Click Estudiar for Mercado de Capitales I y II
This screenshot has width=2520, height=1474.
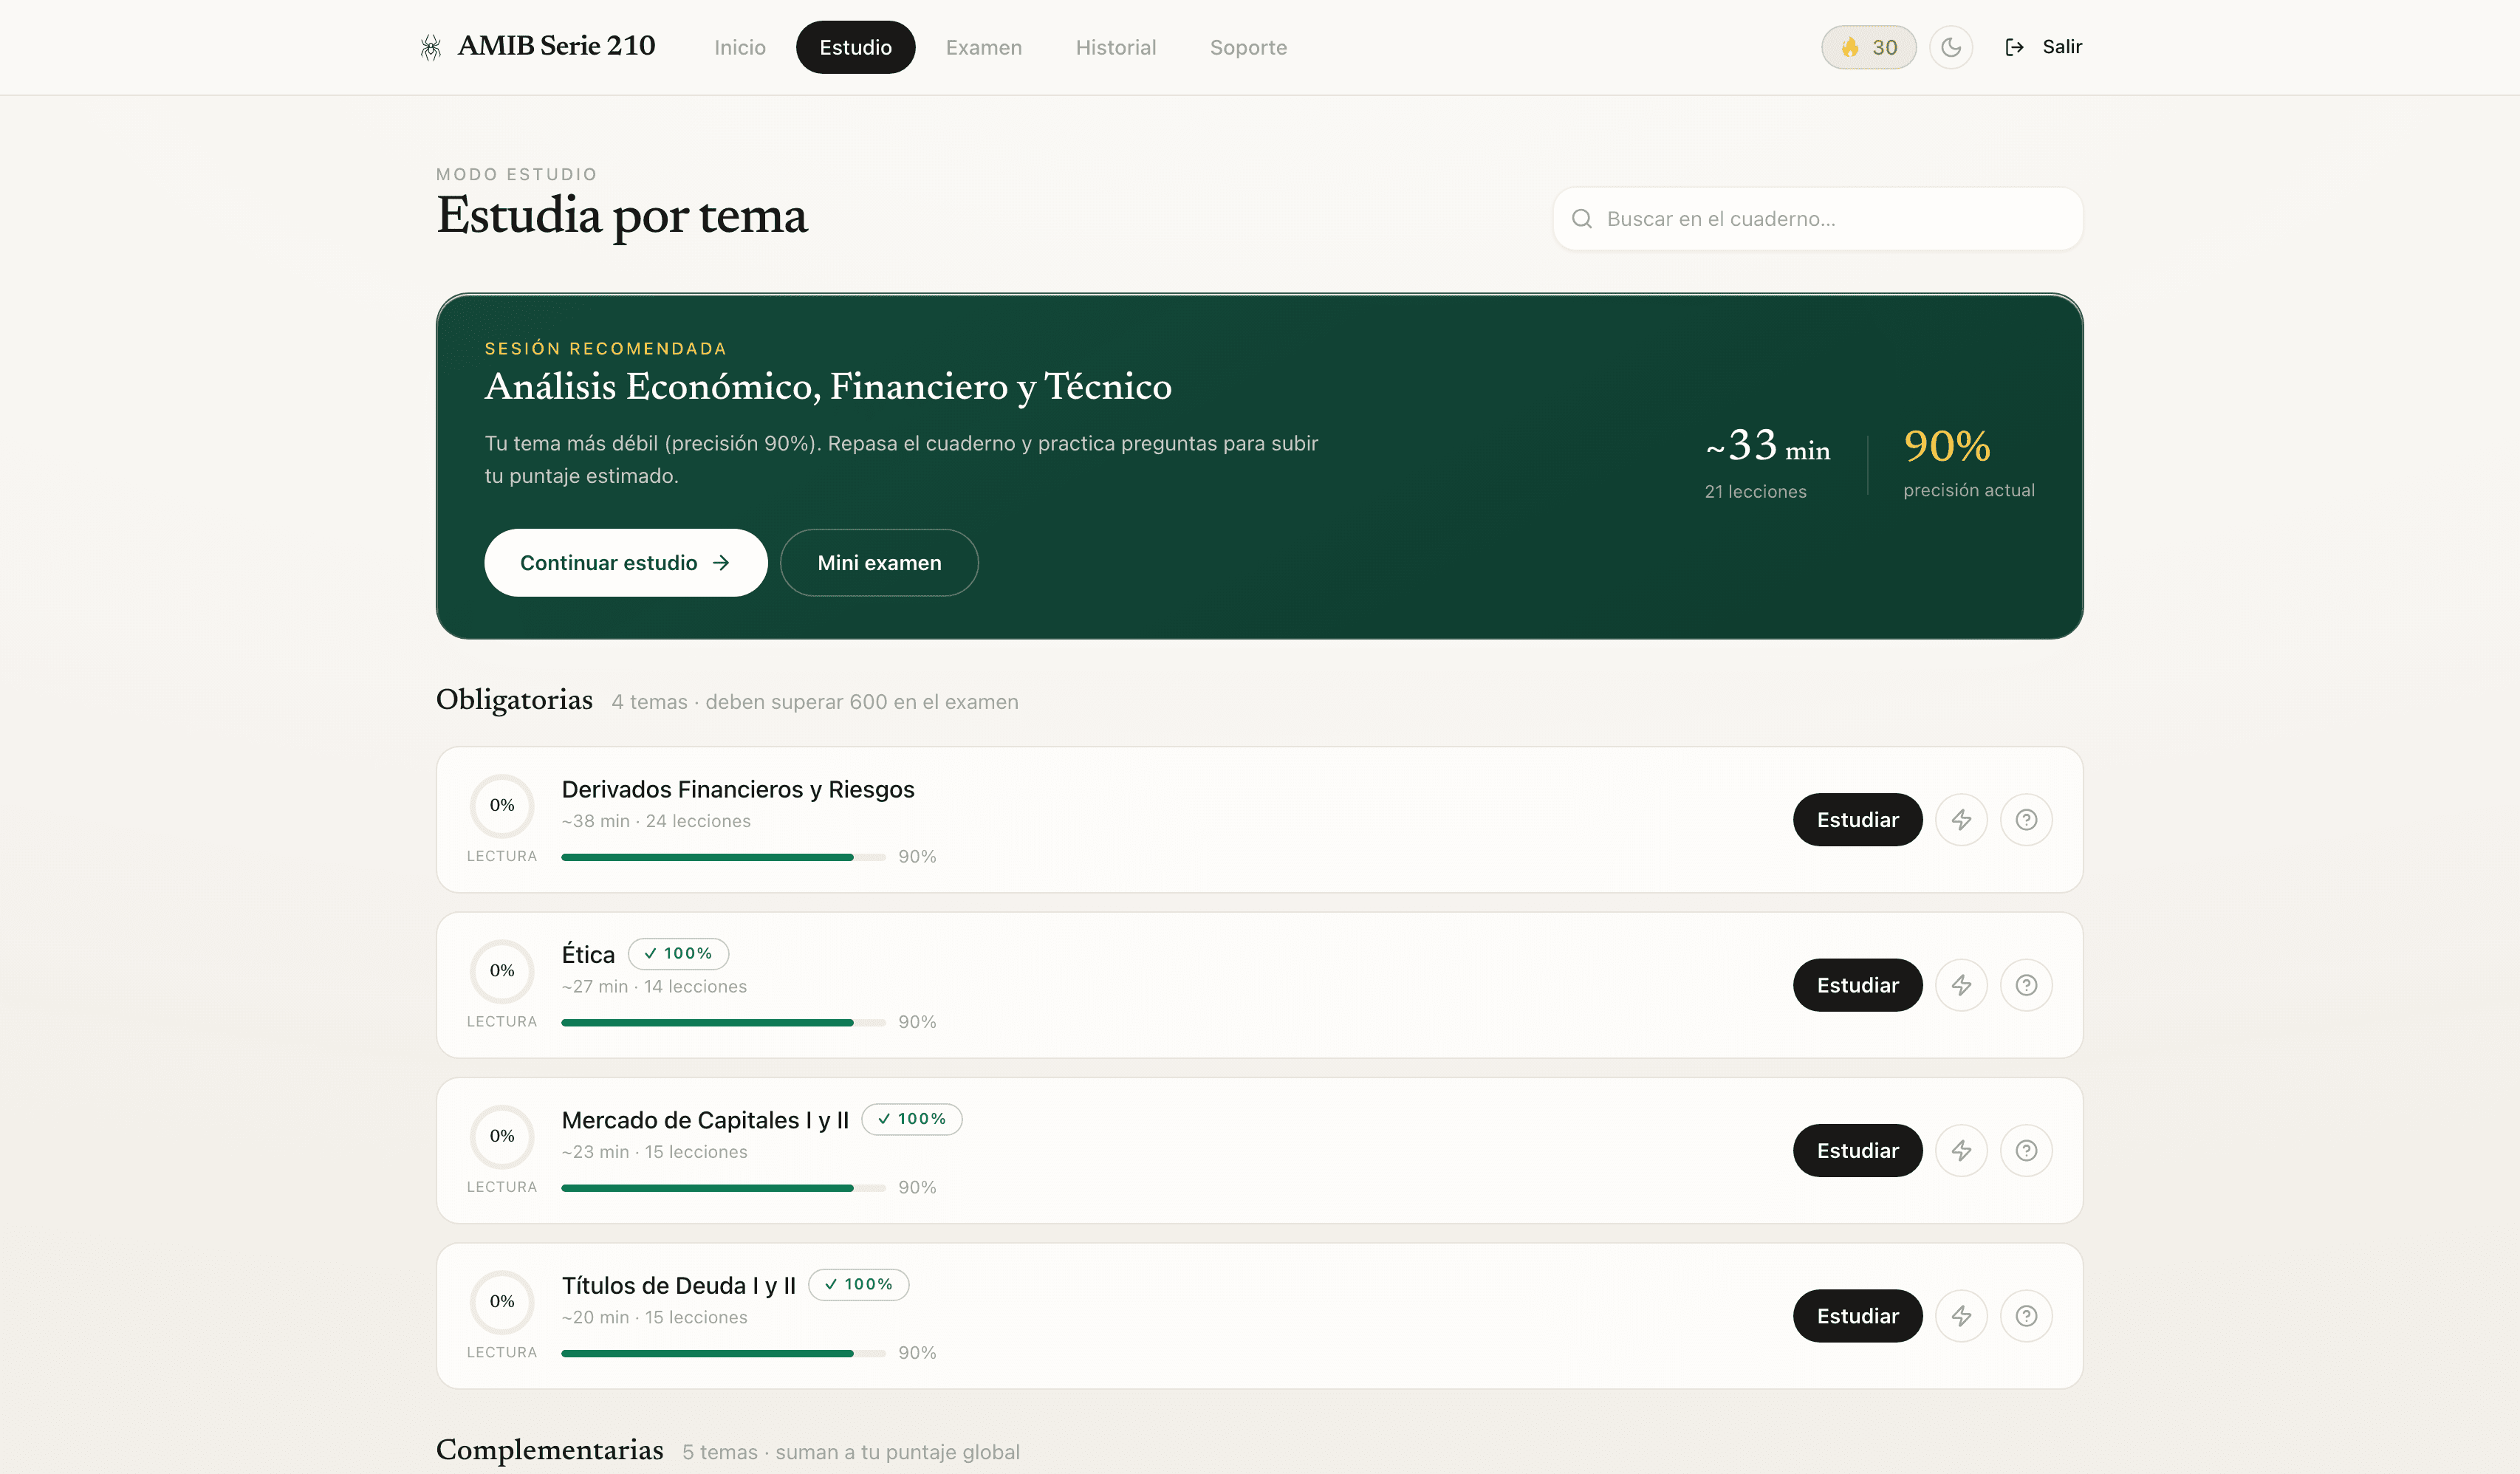tap(1857, 1151)
